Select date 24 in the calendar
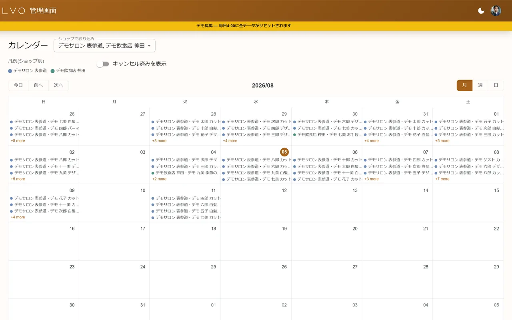 coord(143,267)
